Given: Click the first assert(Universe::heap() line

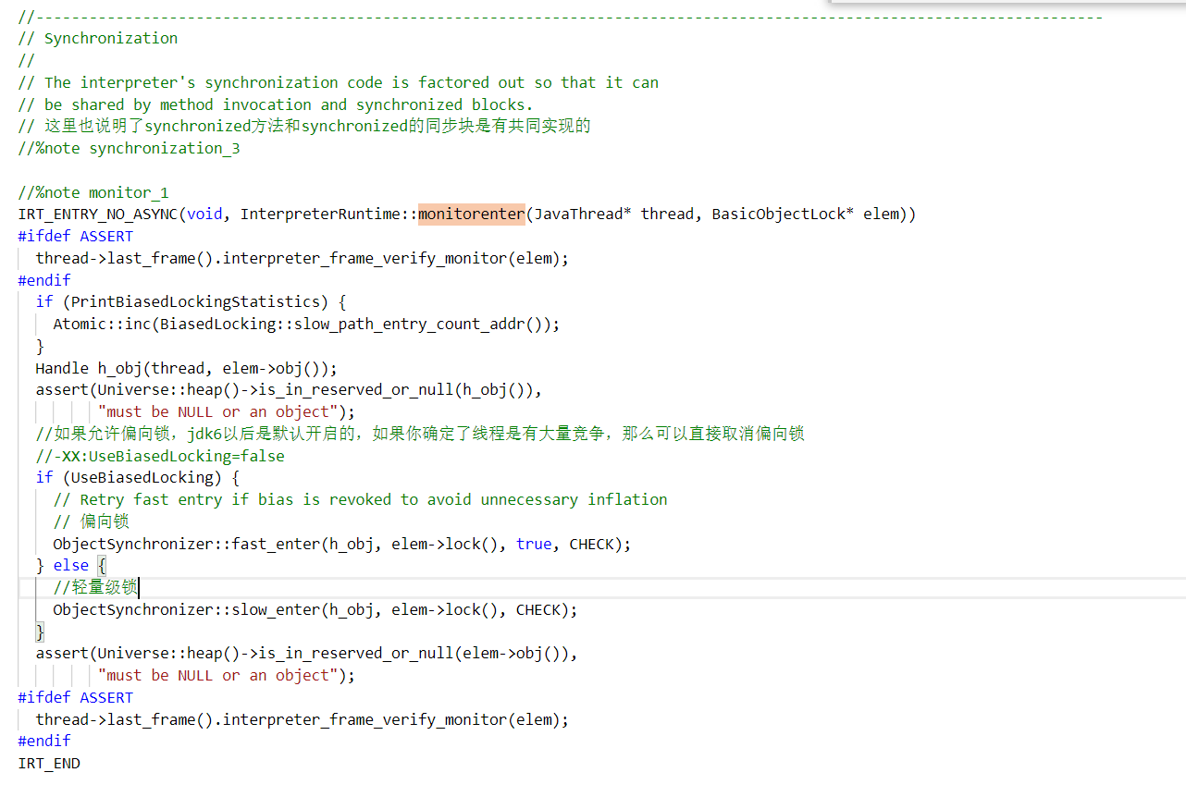Looking at the screenshot, I should pos(289,390).
